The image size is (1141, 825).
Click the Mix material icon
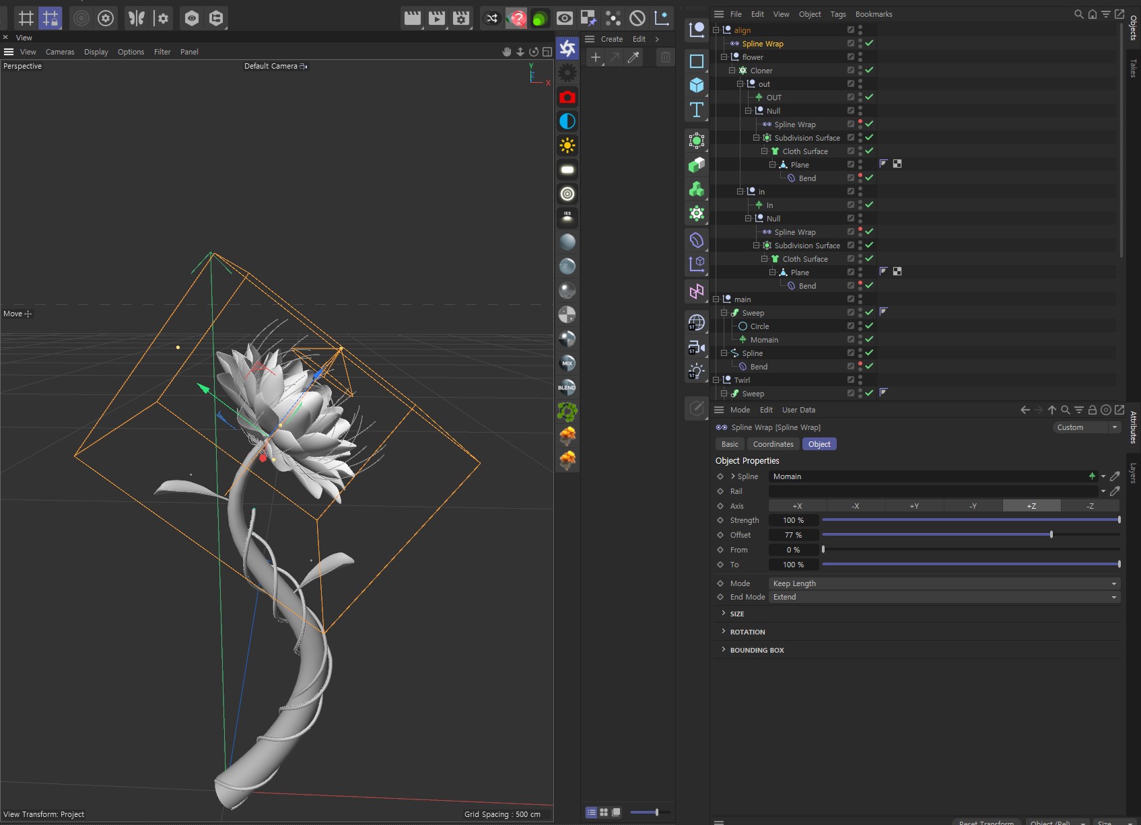[567, 363]
